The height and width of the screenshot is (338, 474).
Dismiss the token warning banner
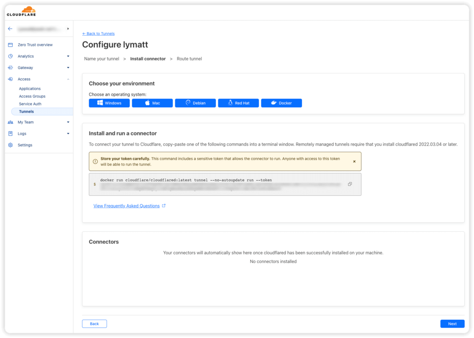tap(354, 162)
